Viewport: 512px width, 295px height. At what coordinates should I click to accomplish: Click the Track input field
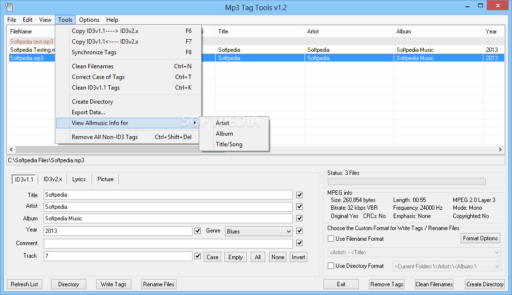coord(118,256)
